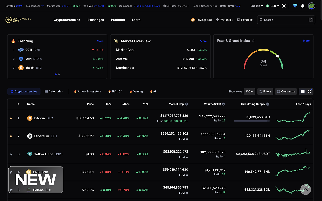Open Bitcoin icon in Trending list

(21, 68)
